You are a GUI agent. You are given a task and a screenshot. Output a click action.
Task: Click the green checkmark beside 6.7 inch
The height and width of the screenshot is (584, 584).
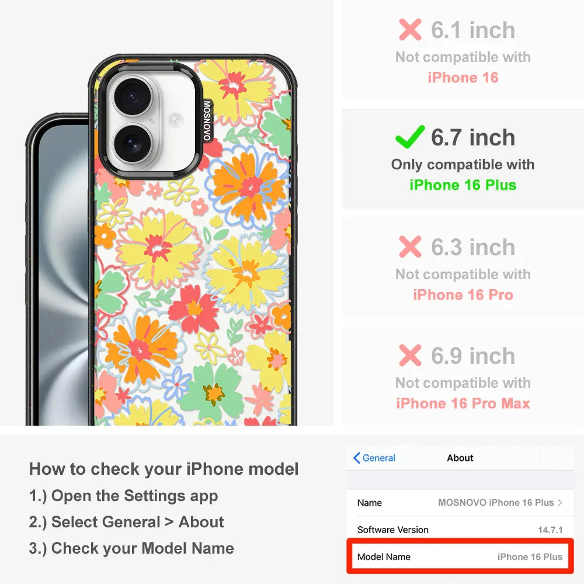click(x=410, y=137)
